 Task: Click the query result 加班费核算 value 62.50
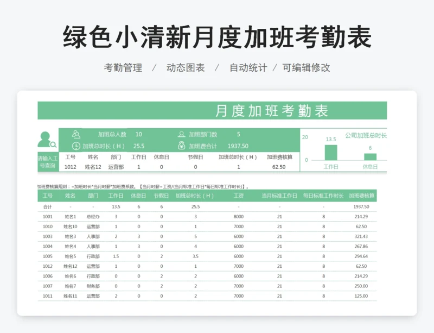pos(279,167)
